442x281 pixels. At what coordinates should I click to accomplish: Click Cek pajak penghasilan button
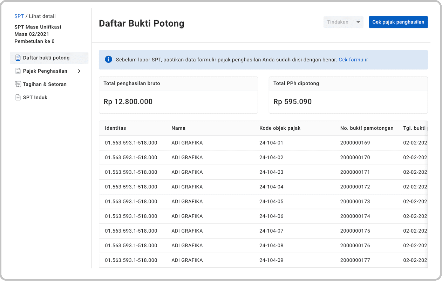[398, 22]
